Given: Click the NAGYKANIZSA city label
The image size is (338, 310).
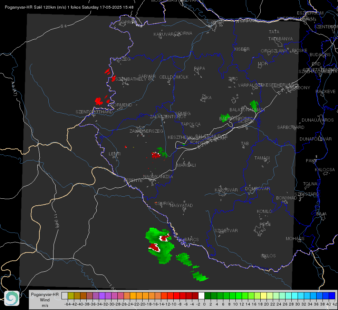Looking at the screenshot, I should tap(158, 177).
